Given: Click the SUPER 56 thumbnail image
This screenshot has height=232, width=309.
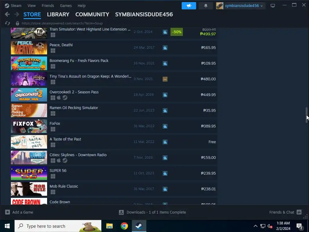Looking at the screenshot, I should 29,173.
